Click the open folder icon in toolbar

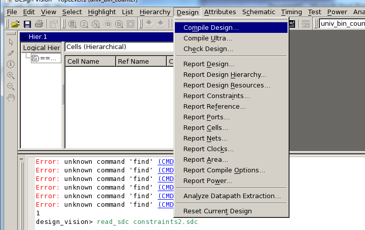tap(16, 24)
